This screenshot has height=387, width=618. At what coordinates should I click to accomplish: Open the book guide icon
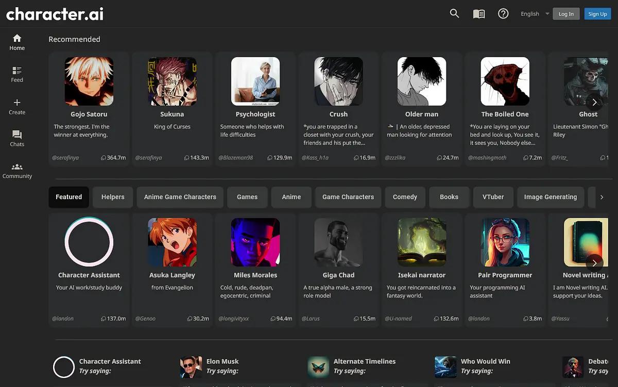click(479, 14)
